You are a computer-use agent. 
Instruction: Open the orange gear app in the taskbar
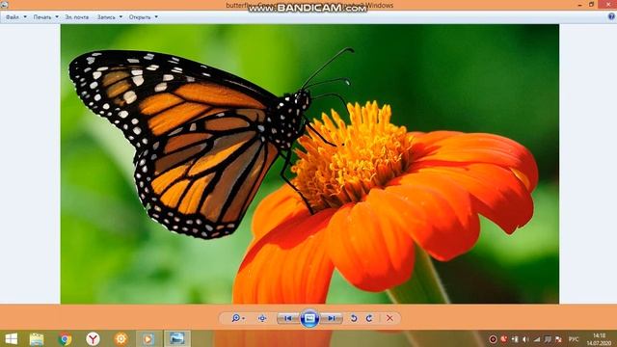click(121, 338)
